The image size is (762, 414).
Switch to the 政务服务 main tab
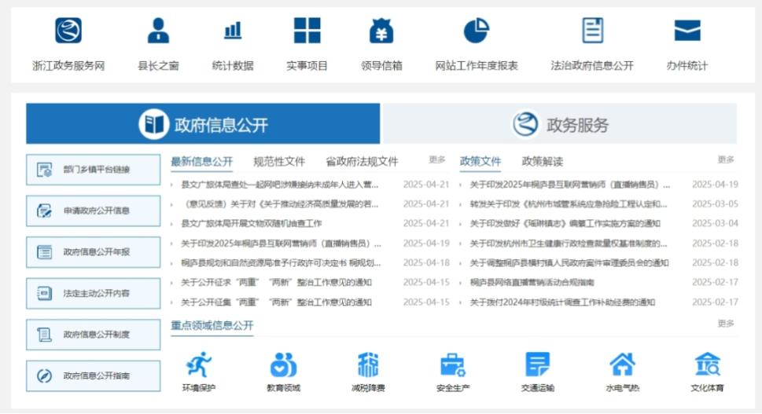click(560, 124)
